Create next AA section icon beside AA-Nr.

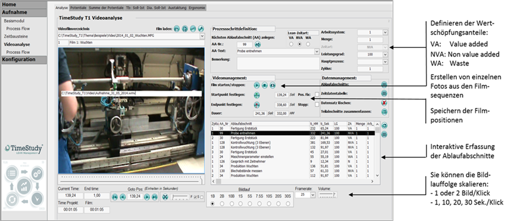[258, 44]
